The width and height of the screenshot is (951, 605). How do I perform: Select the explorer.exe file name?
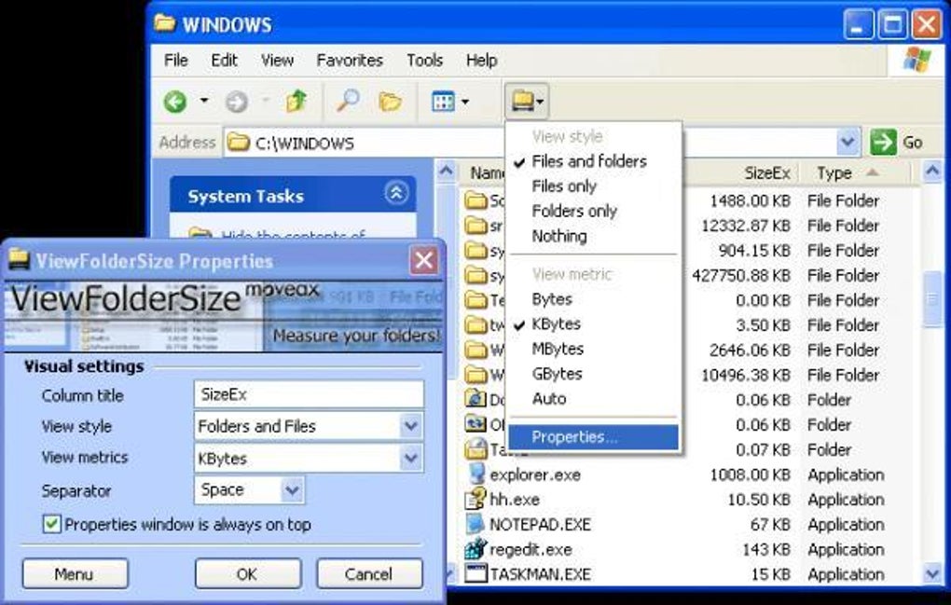(x=535, y=474)
